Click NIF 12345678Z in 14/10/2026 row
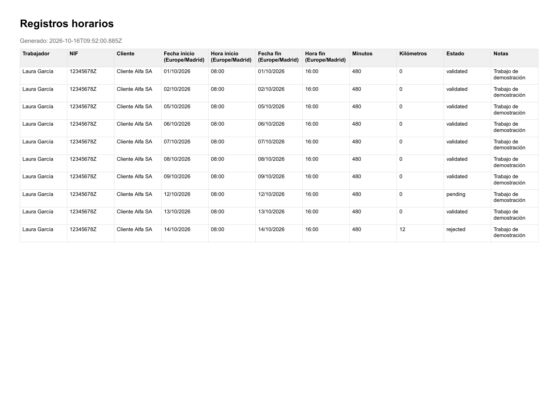This screenshot has height=394, width=558. point(91,233)
